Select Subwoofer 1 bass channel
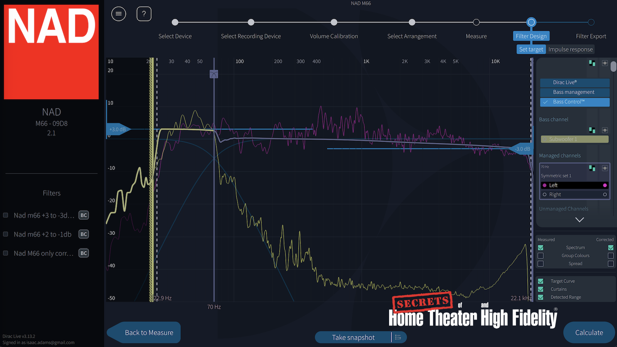 click(x=575, y=139)
